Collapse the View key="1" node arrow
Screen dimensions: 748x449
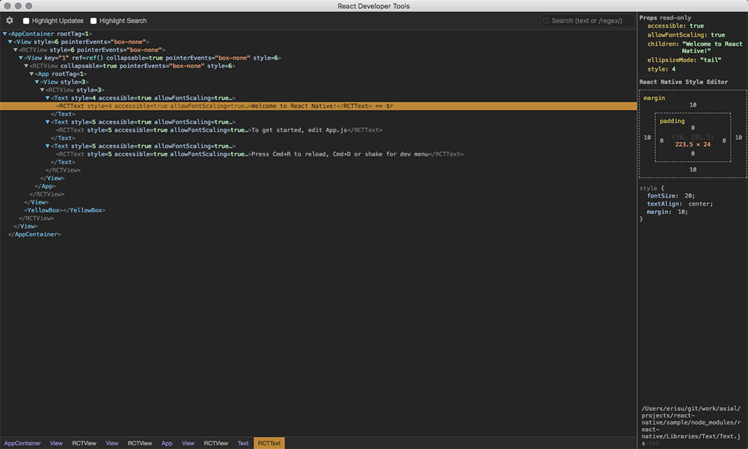point(20,58)
